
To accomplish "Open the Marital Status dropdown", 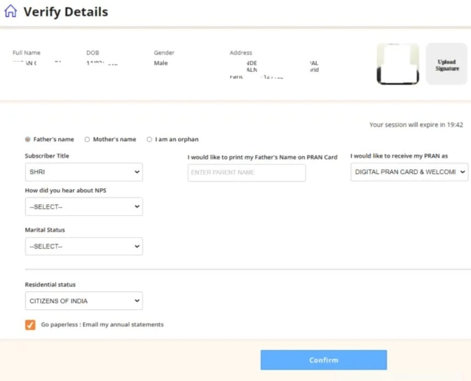I will tap(84, 246).
